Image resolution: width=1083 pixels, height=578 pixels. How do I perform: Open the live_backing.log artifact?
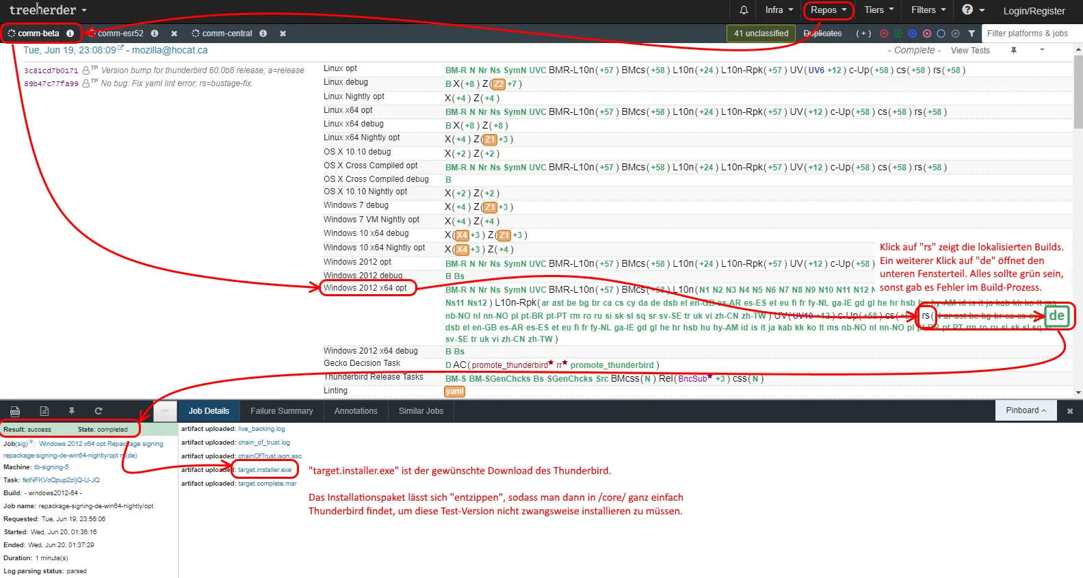coord(261,429)
